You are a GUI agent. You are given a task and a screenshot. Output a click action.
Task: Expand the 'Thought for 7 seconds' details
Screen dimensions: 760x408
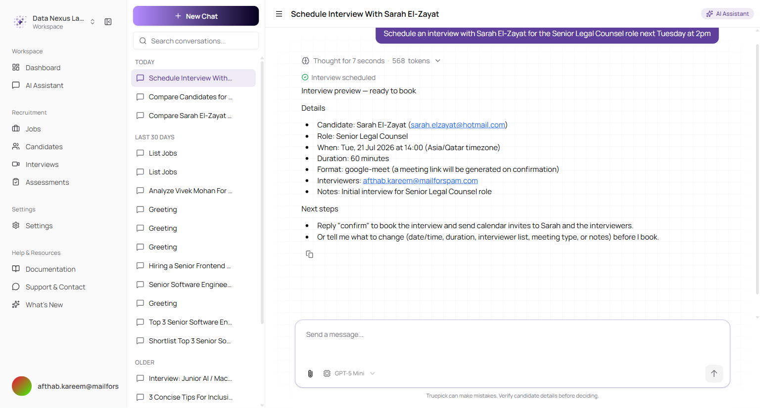(x=371, y=61)
